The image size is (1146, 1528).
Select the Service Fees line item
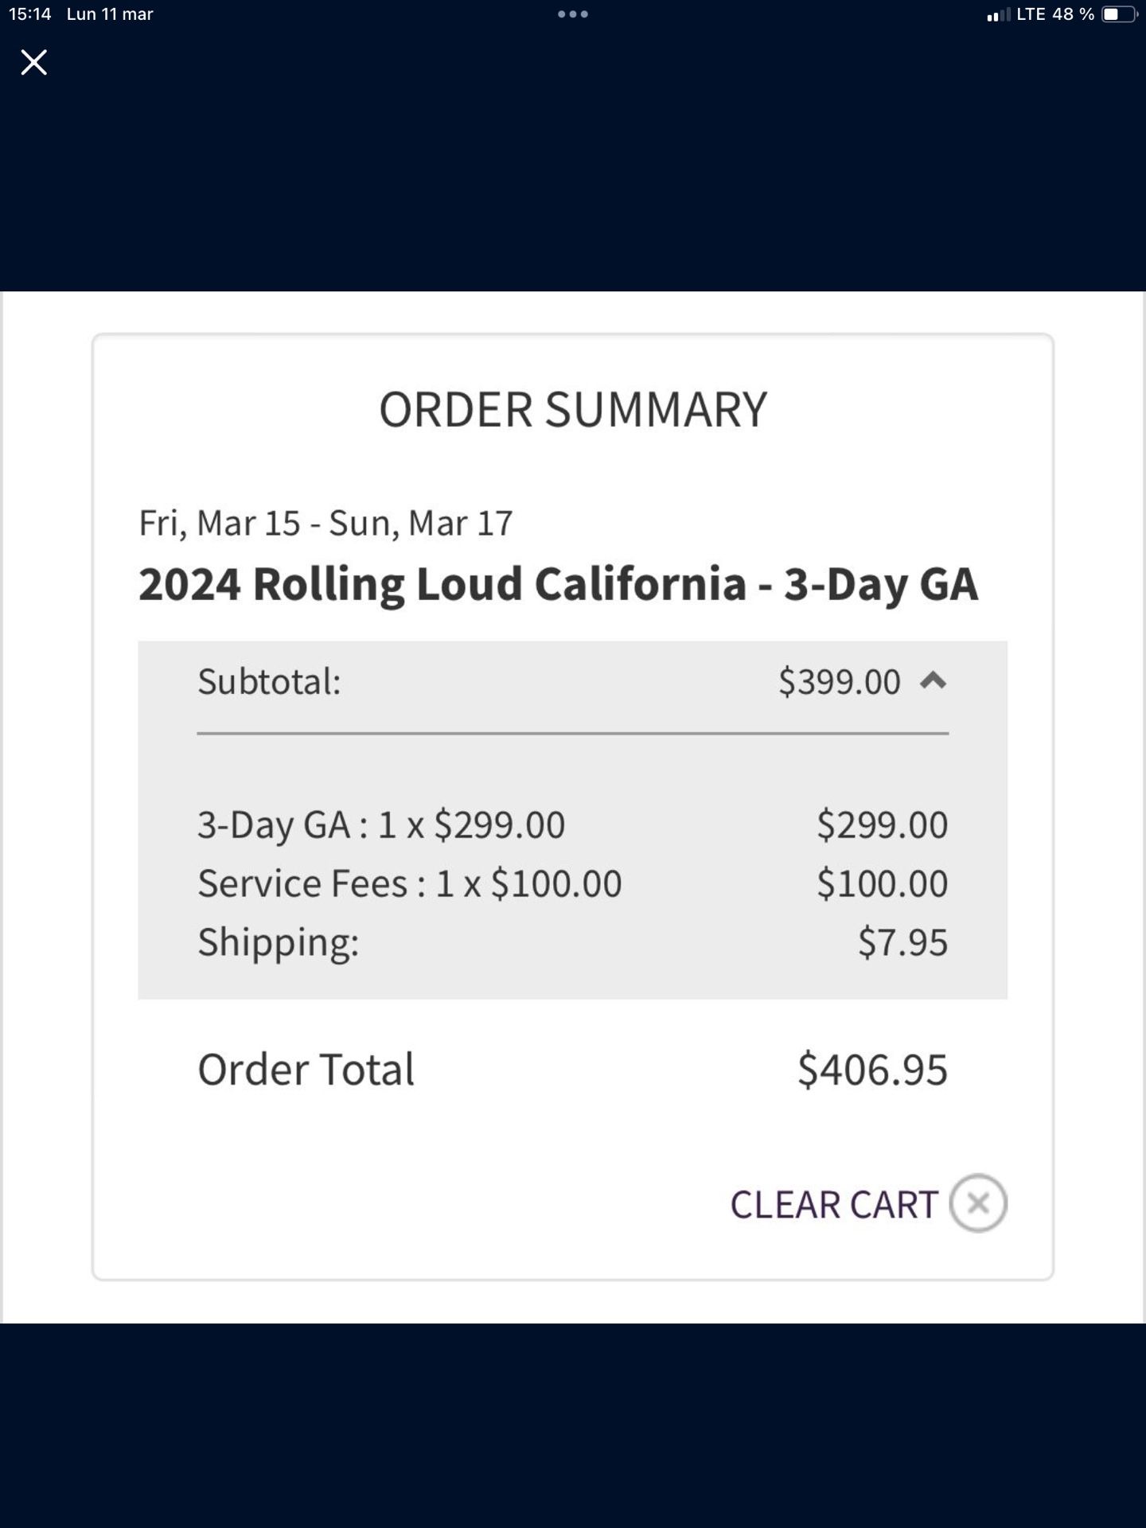[x=573, y=883]
